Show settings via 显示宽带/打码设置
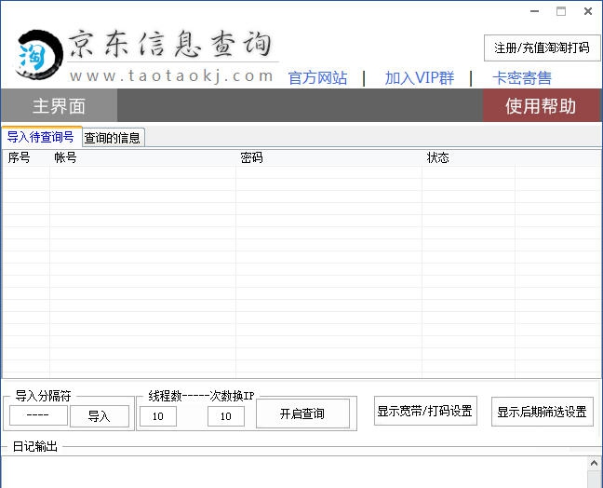This screenshot has height=488, width=603. coord(424,412)
